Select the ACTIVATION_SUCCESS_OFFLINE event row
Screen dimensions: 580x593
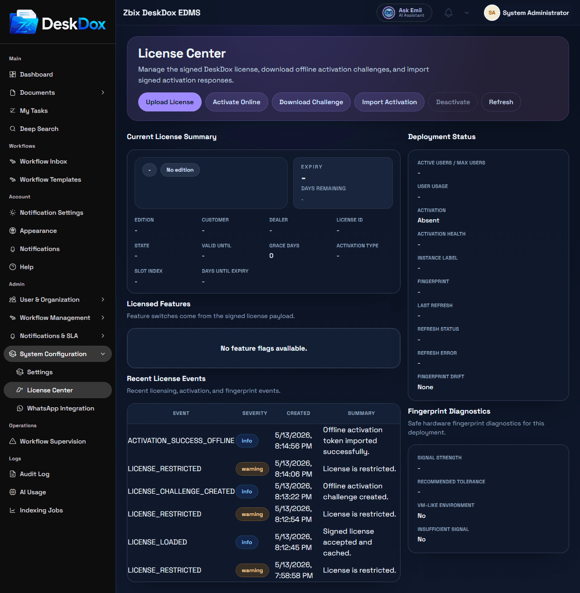(264, 441)
